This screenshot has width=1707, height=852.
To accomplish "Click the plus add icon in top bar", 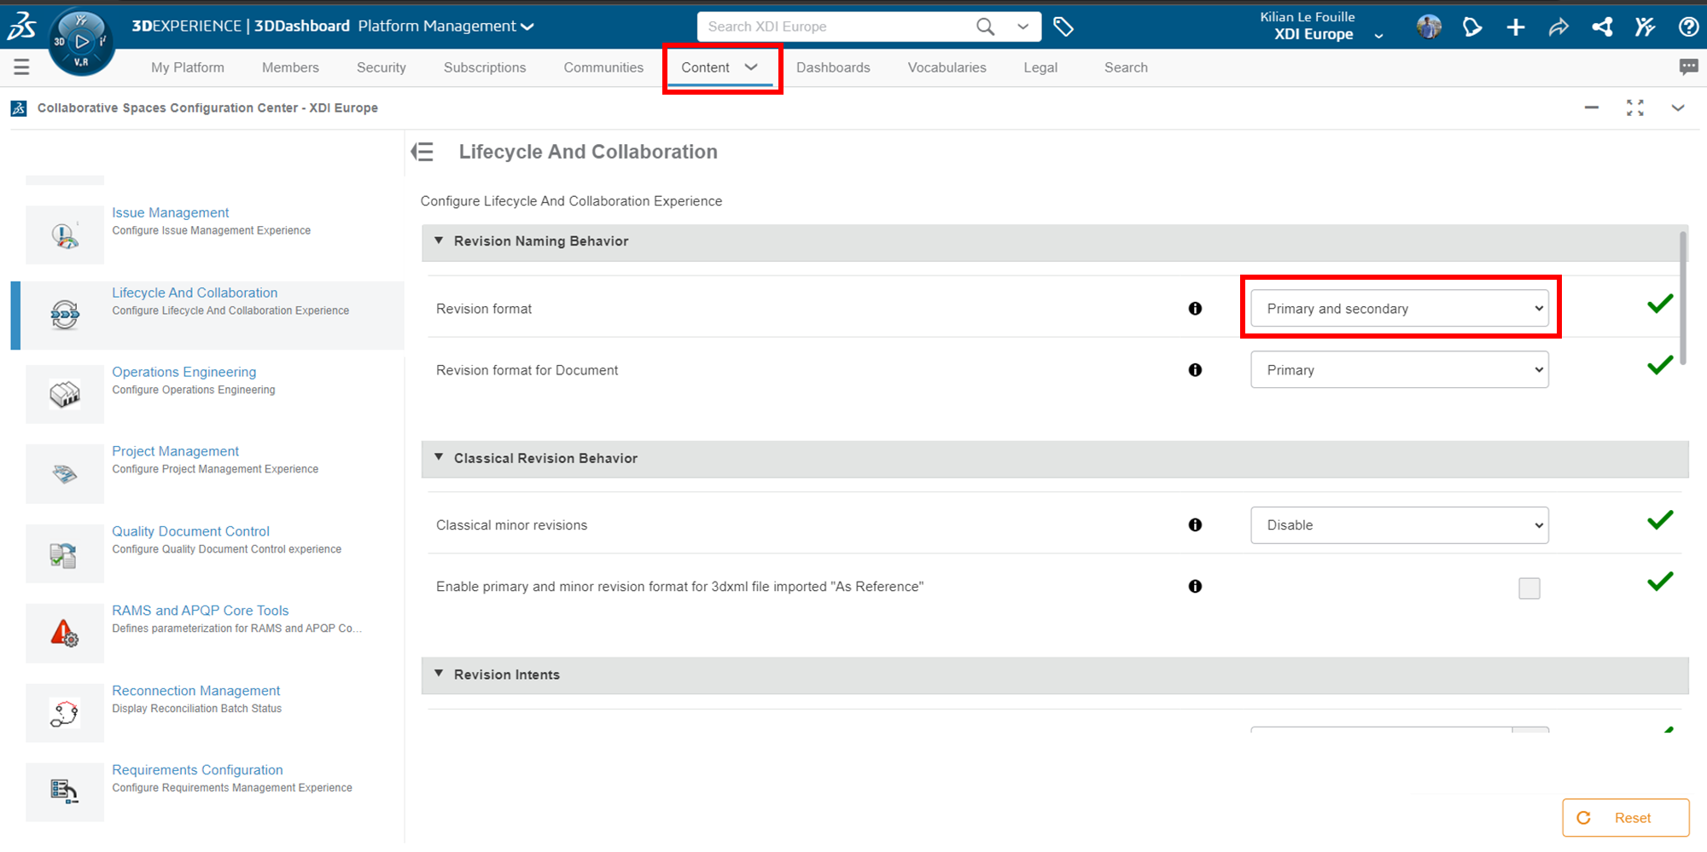I will (1515, 27).
